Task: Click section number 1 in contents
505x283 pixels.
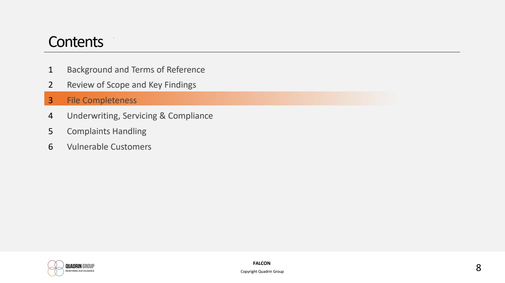Action: pos(50,70)
